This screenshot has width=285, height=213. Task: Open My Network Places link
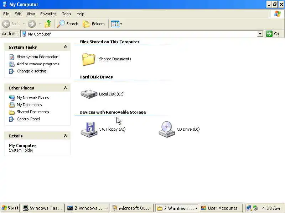[x=33, y=98]
